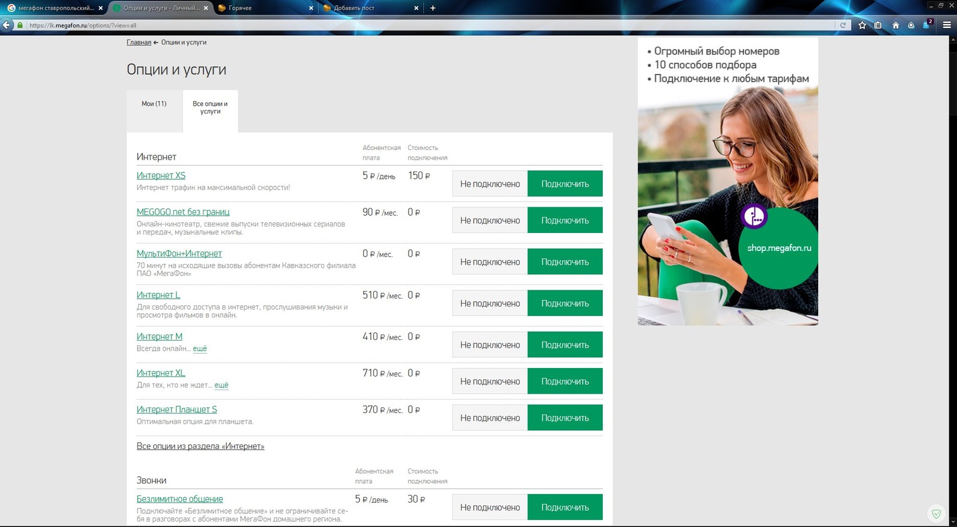Open the 'Интернет M' option link
The image size is (957, 527).
[159, 337]
